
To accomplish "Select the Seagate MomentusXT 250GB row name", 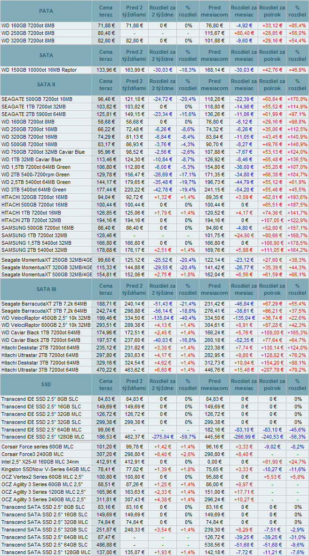I will click(x=46, y=259).
